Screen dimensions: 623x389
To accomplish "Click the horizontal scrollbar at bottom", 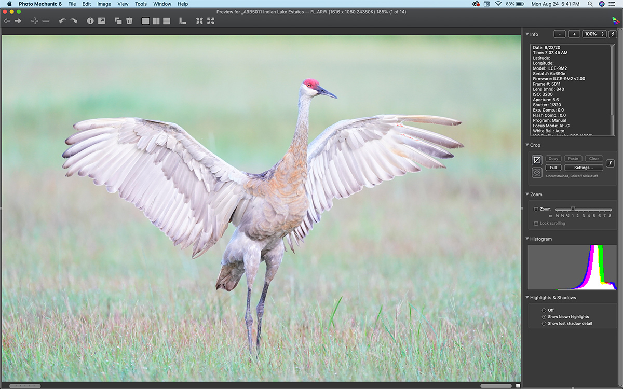I will tap(496, 386).
